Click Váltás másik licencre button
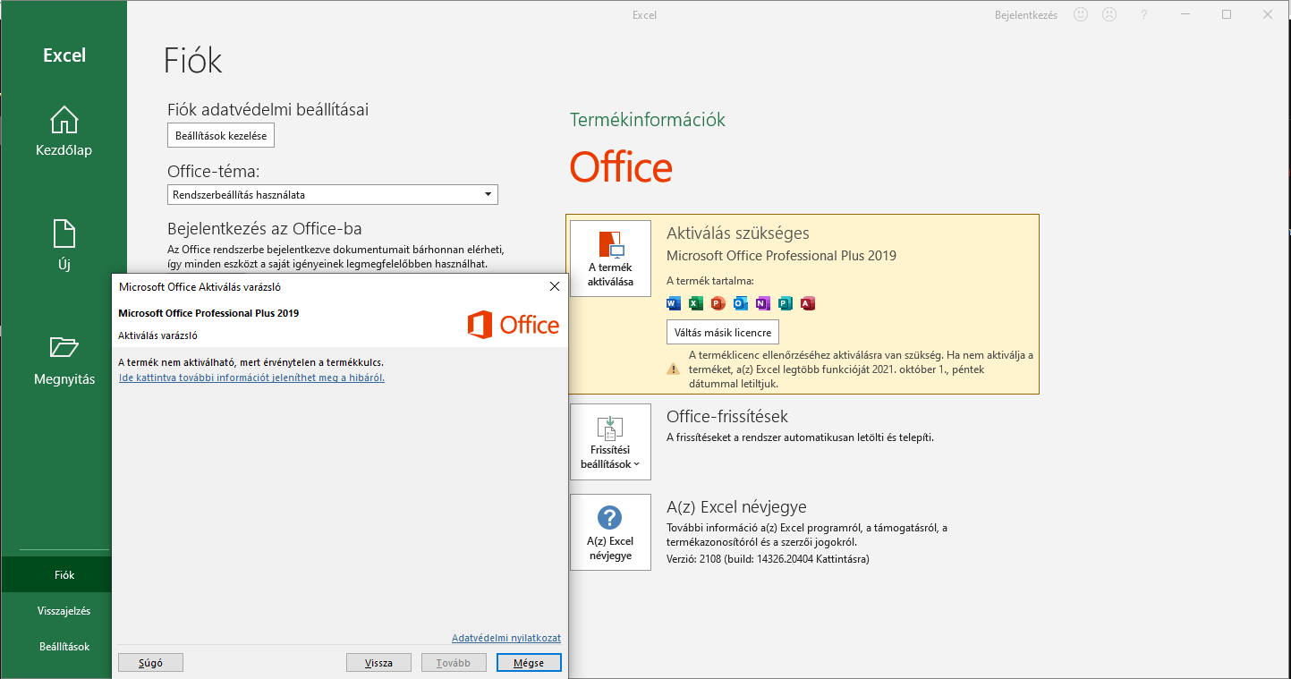1291x679 pixels. click(x=723, y=332)
